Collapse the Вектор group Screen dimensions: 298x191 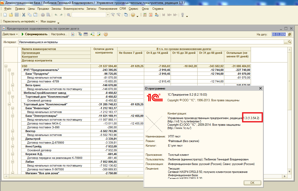[x=12, y=131]
